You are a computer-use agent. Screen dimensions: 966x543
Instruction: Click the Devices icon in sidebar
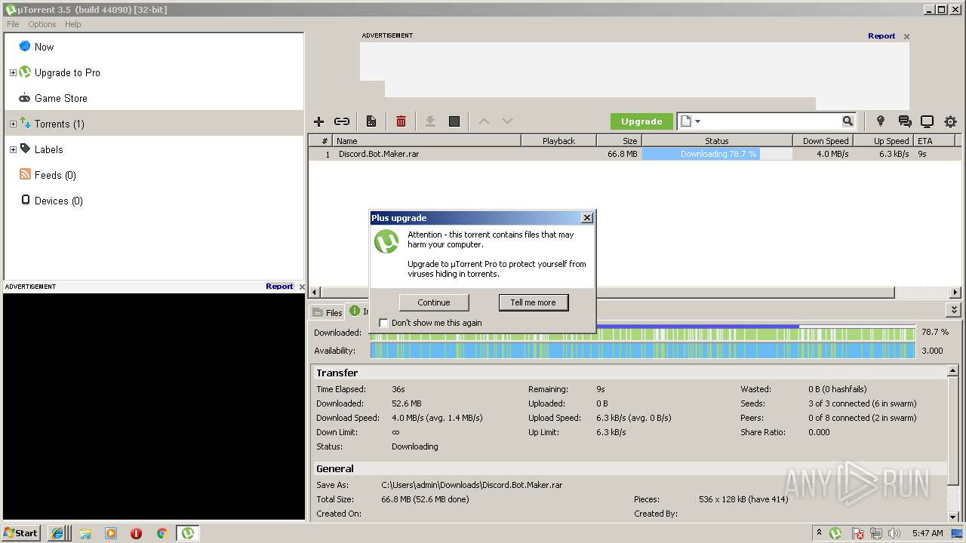pyautogui.click(x=26, y=200)
